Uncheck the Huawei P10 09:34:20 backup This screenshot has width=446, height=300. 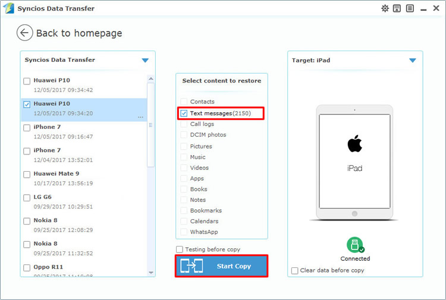27,105
